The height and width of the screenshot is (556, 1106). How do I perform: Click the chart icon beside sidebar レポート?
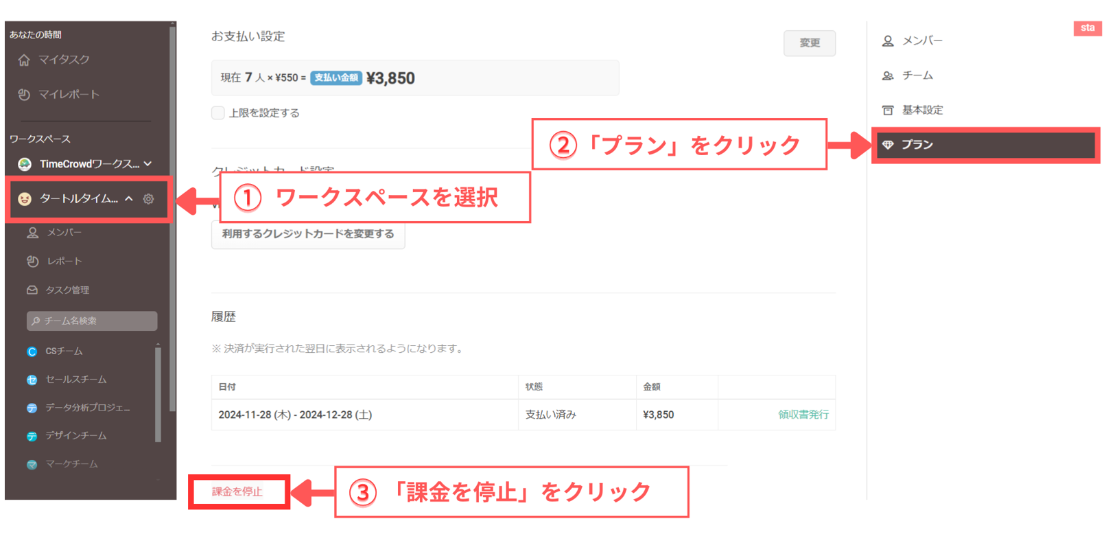(x=32, y=262)
